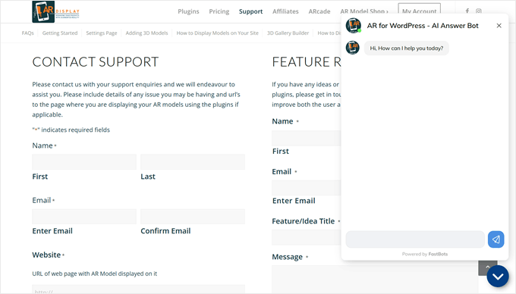Screen dimensions: 516x294
Task: Send the chat message with paper-plane icon
Action: coord(496,239)
